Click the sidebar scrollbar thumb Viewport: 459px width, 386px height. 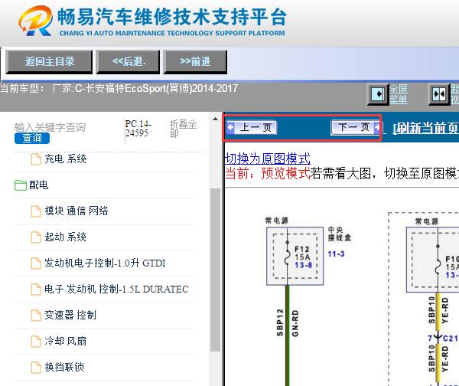click(x=215, y=270)
